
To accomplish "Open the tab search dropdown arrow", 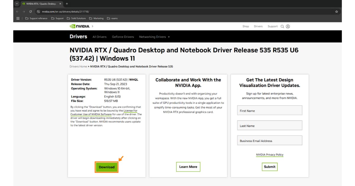I will click(17, 4).
